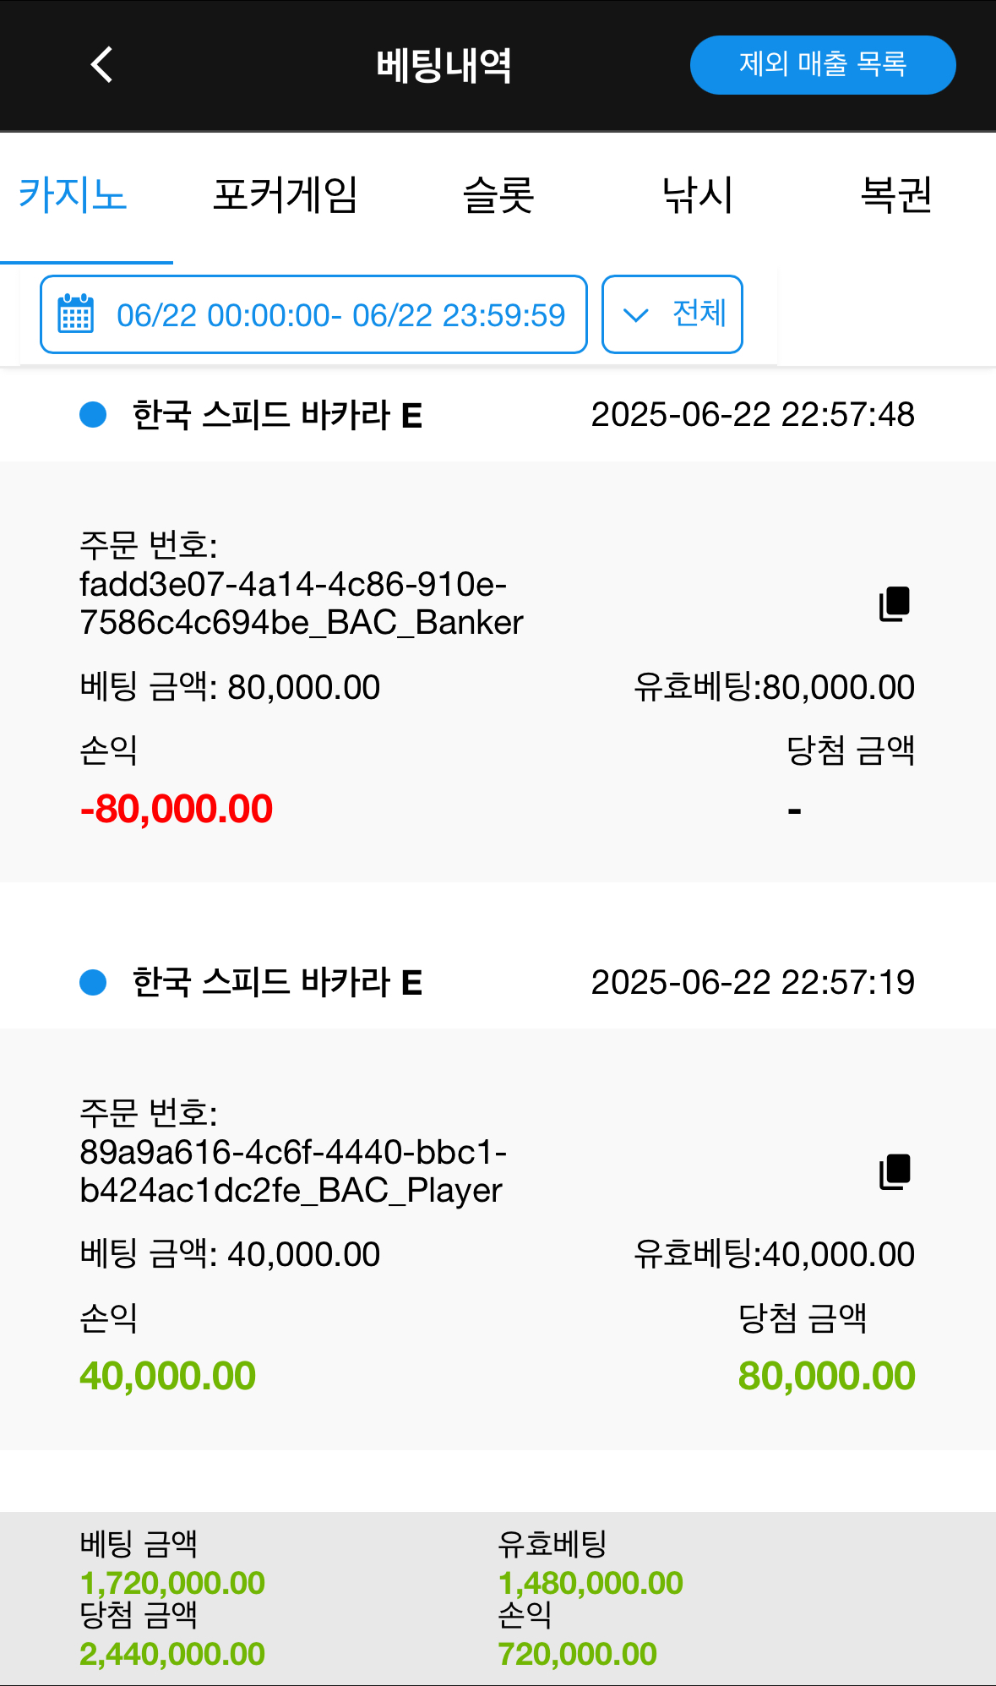Click the calendar icon in date filter

click(76, 314)
